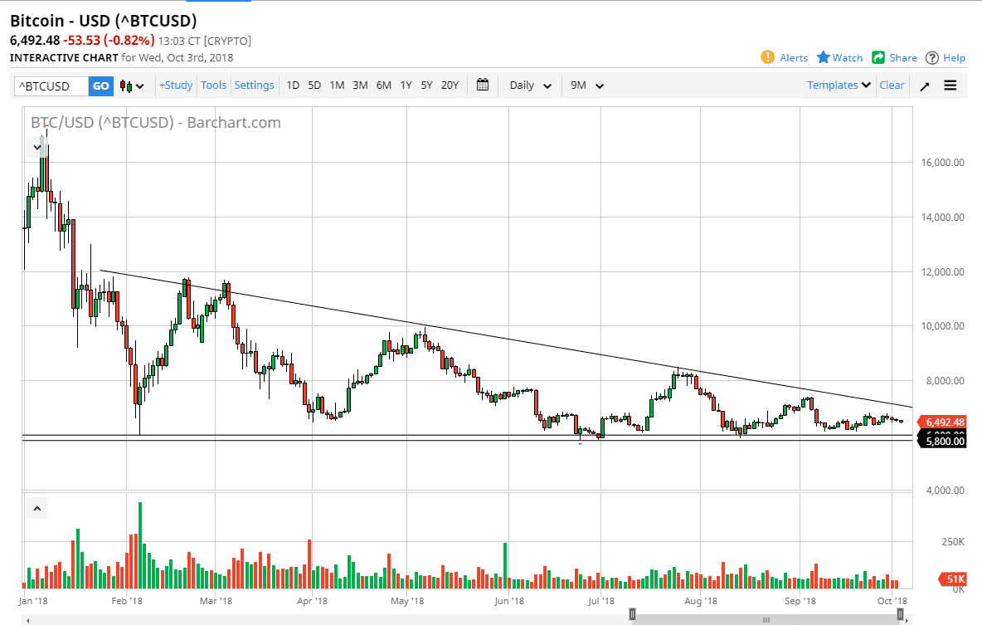
Task: Open the Daily frequency dropdown
Action: pyautogui.click(x=529, y=85)
